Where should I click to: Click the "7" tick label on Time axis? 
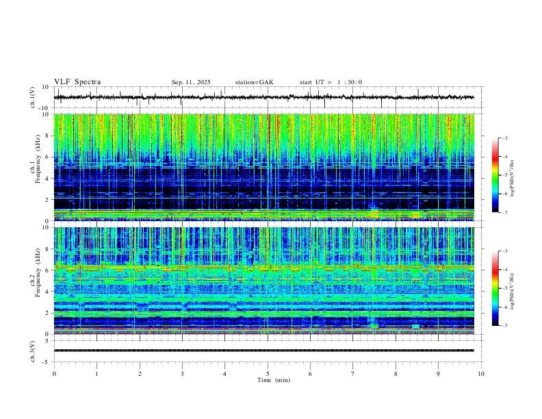pyautogui.click(x=353, y=374)
